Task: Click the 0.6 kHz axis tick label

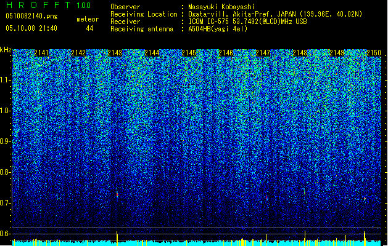Action: click(6, 234)
